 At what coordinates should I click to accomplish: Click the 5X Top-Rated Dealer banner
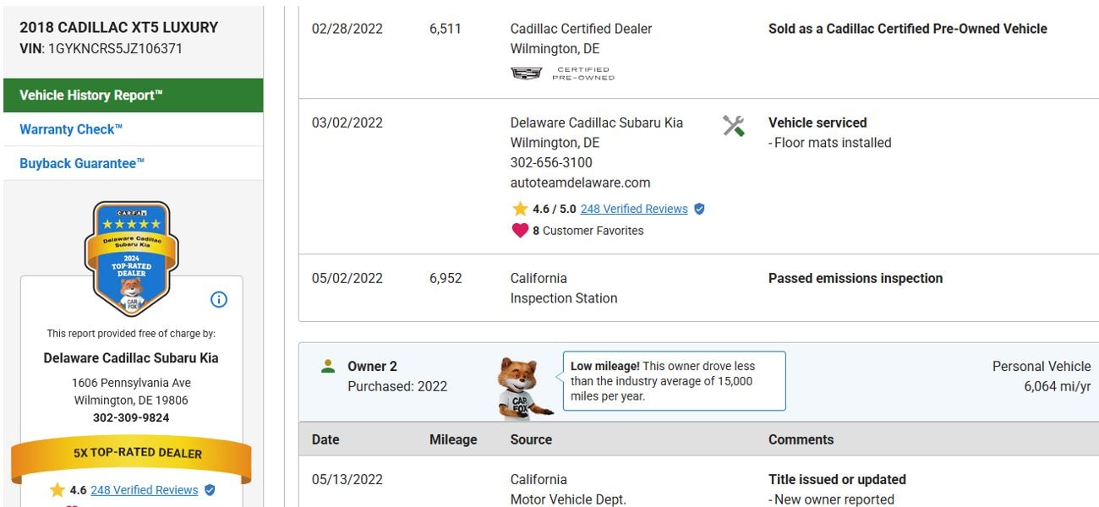coord(131,453)
